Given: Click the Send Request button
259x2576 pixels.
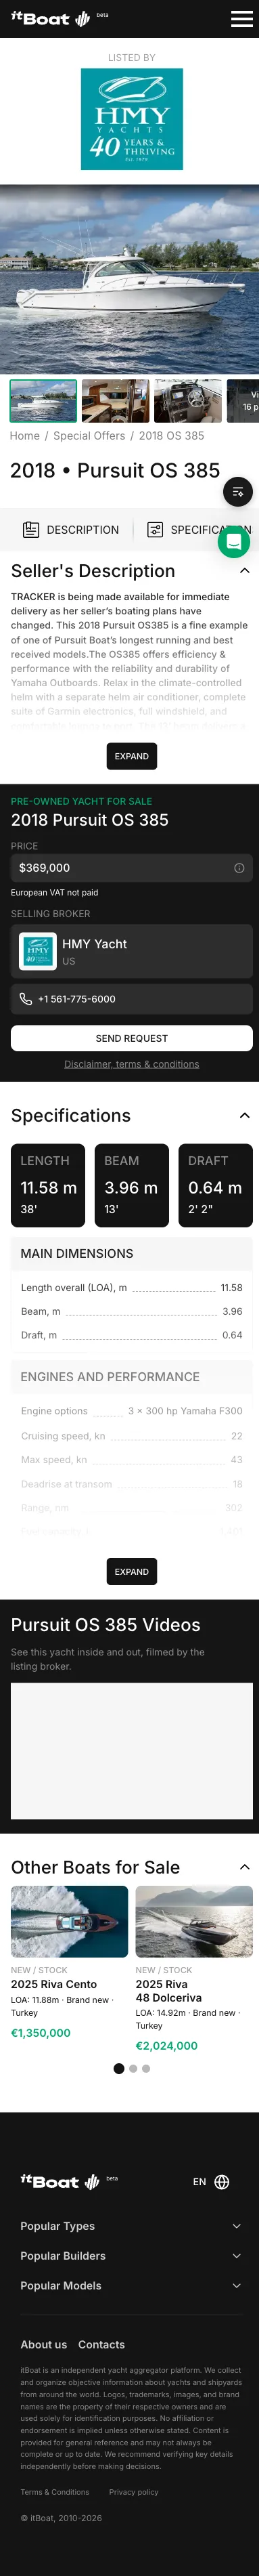Looking at the screenshot, I should point(131,1038).
